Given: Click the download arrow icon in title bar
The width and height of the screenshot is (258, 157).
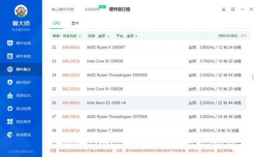Looking at the screenshot, I should (224, 9).
